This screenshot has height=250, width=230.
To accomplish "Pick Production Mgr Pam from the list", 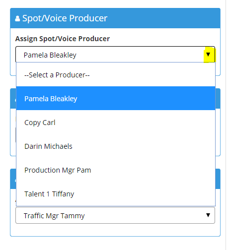I will (x=116, y=170).
